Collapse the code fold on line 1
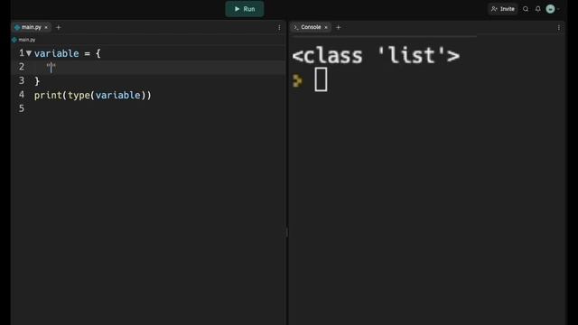 (x=29, y=53)
